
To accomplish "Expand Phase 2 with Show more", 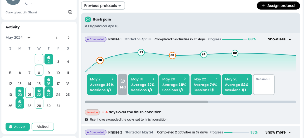I will 278,132.
